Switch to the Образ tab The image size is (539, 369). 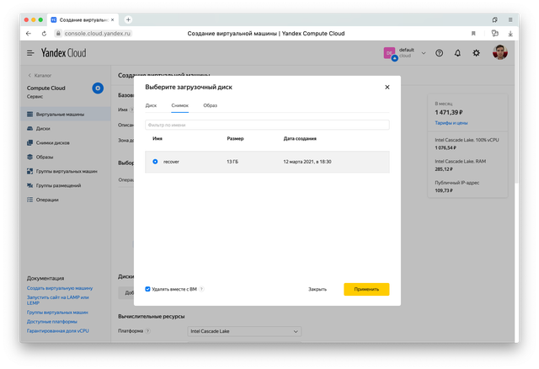tap(210, 105)
